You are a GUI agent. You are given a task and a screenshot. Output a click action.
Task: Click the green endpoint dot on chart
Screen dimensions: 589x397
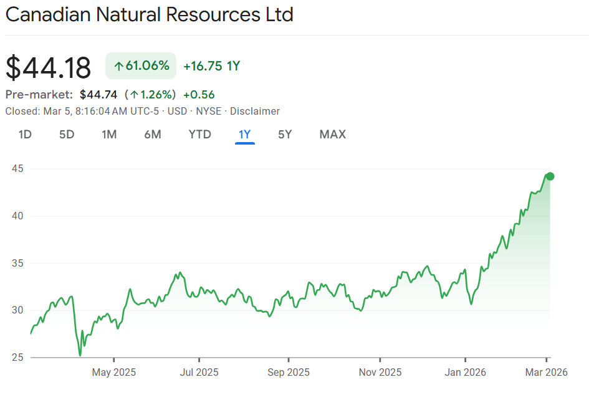[550, 176]
